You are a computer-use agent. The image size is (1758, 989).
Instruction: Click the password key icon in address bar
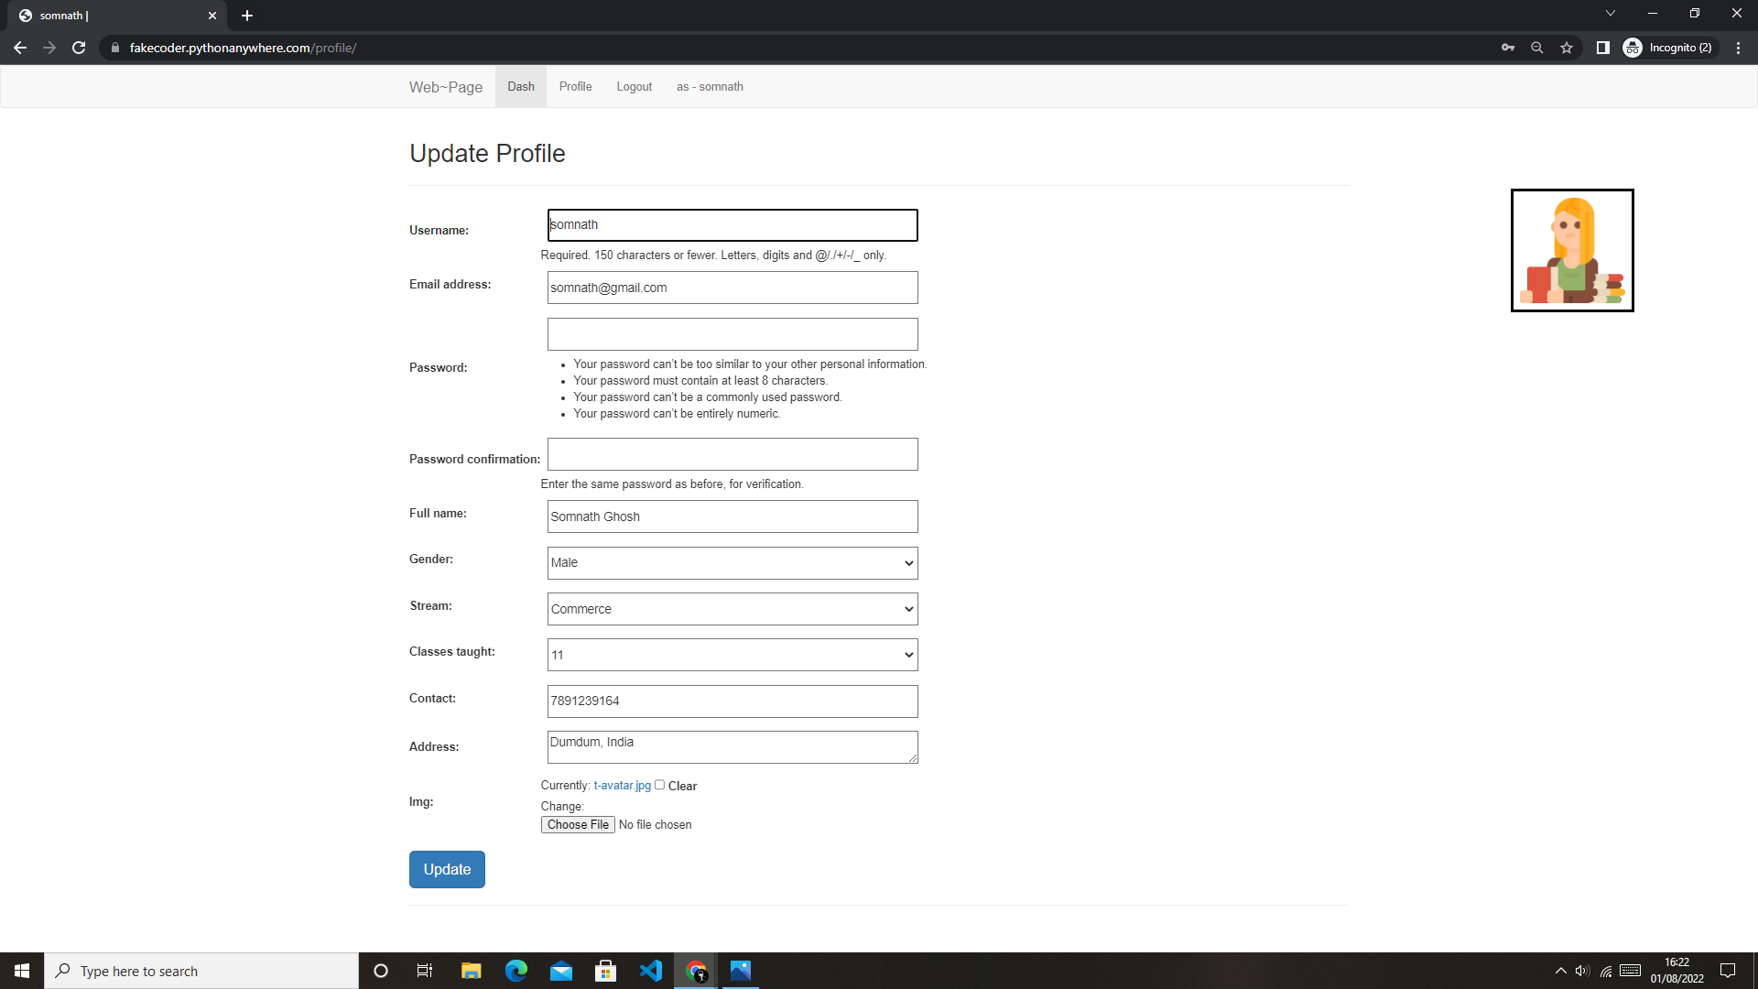[x=1508, y=48]
